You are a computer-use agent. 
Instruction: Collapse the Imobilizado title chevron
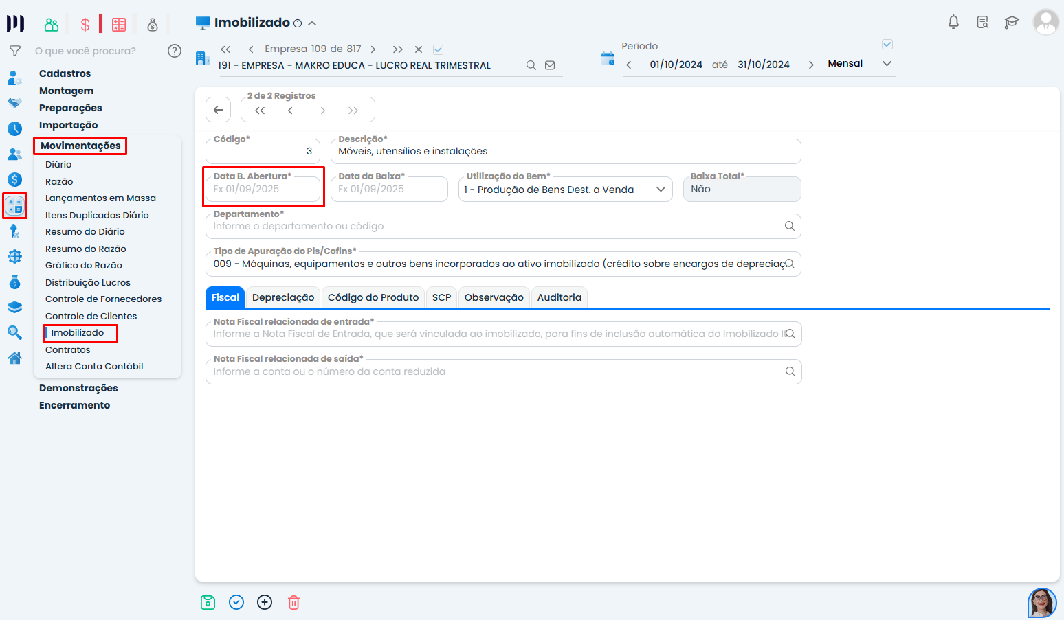click(x=312, y=23)
